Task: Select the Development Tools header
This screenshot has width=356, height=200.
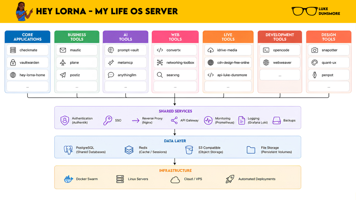Action: [x=280, y=37]
